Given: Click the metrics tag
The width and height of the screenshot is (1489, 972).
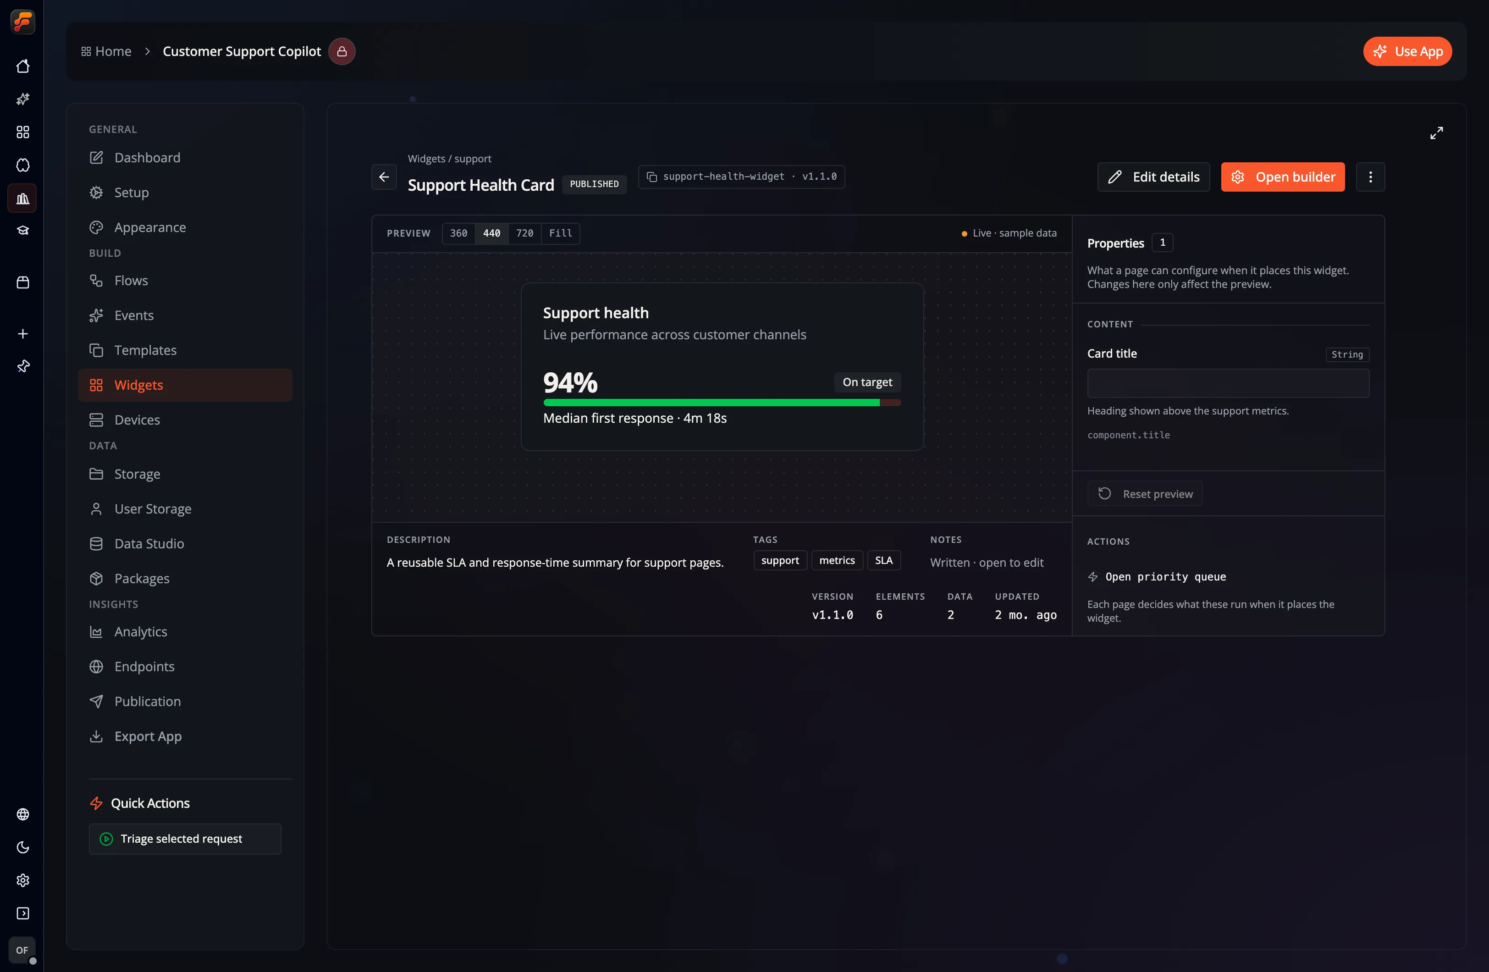Looking at the screenshot, I should [837, 560].
